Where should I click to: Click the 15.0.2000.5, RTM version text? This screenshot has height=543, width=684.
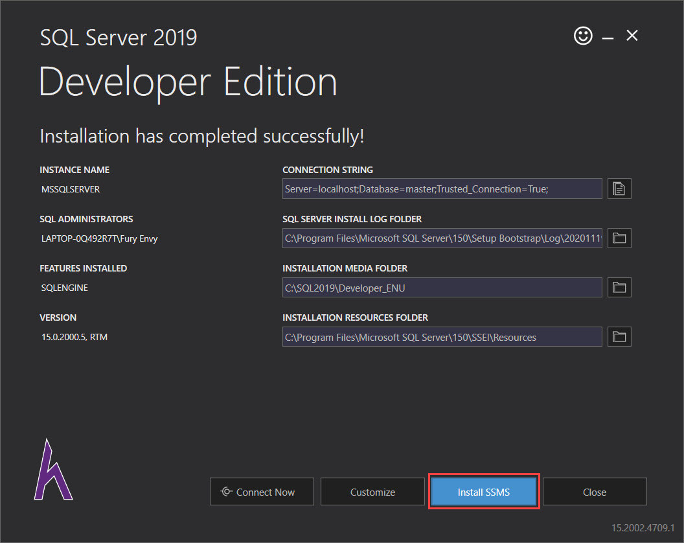pos(74,337)
